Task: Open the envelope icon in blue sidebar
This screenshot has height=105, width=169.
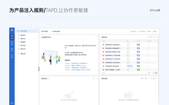Action: [12, 50]
